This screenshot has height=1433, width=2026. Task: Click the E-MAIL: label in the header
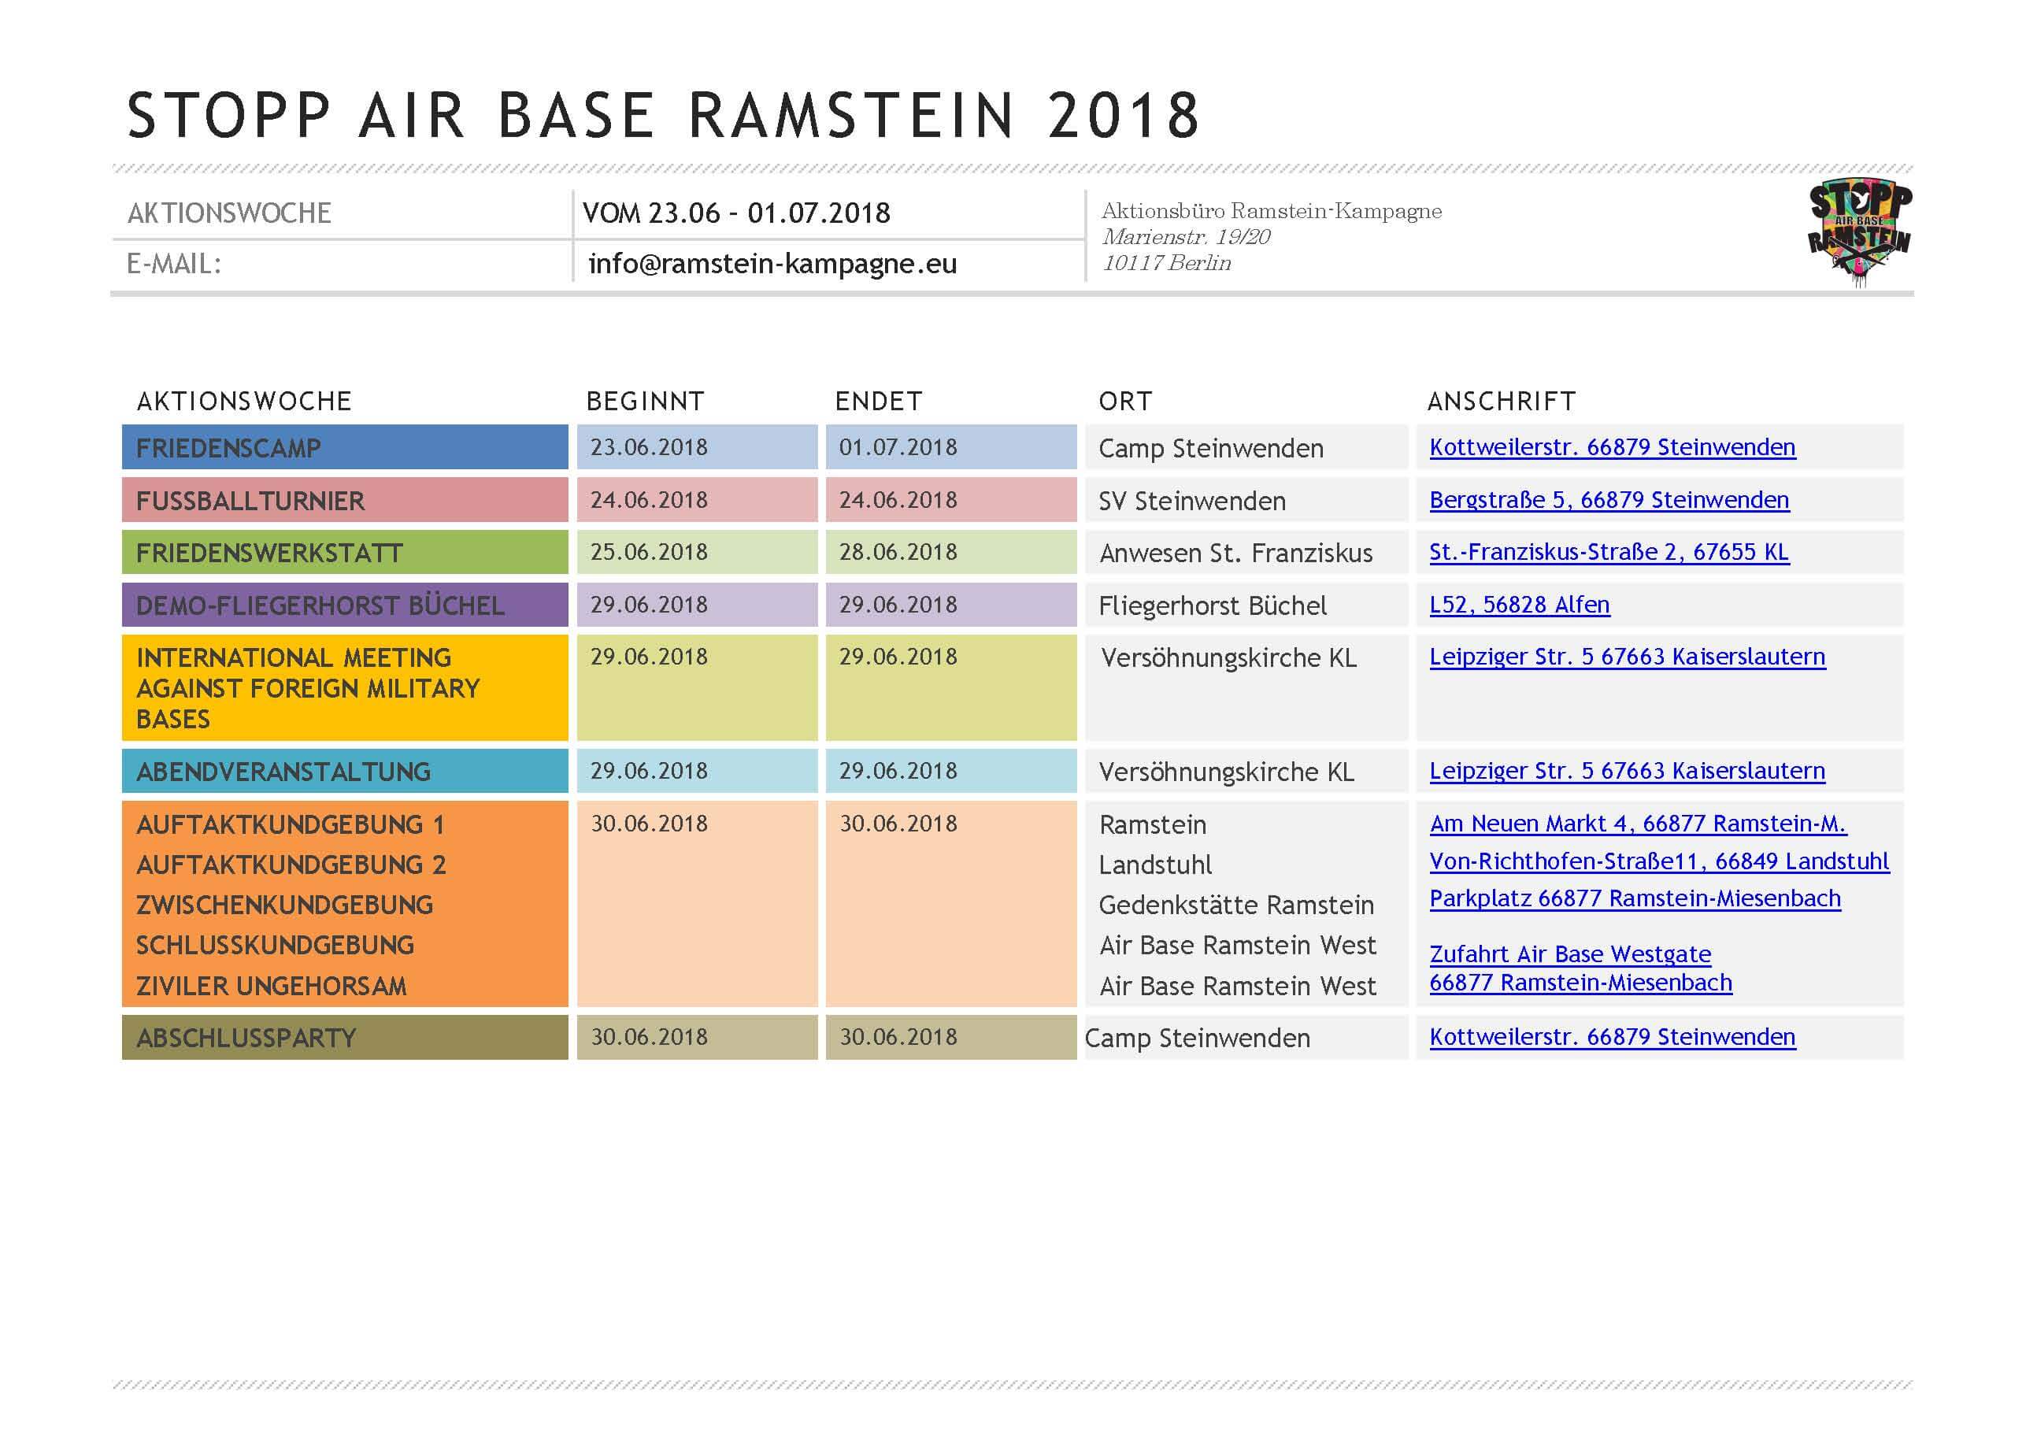coord(174,264)
